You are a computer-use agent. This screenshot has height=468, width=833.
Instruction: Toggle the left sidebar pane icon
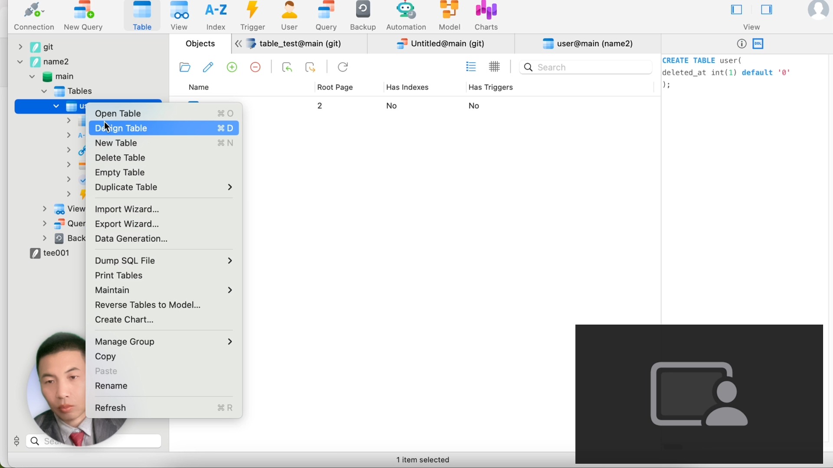[737, 10]
